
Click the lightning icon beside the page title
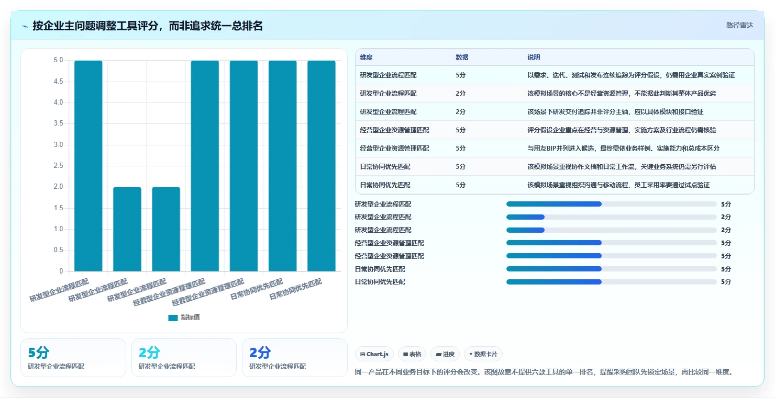click(x=25, y=26)
